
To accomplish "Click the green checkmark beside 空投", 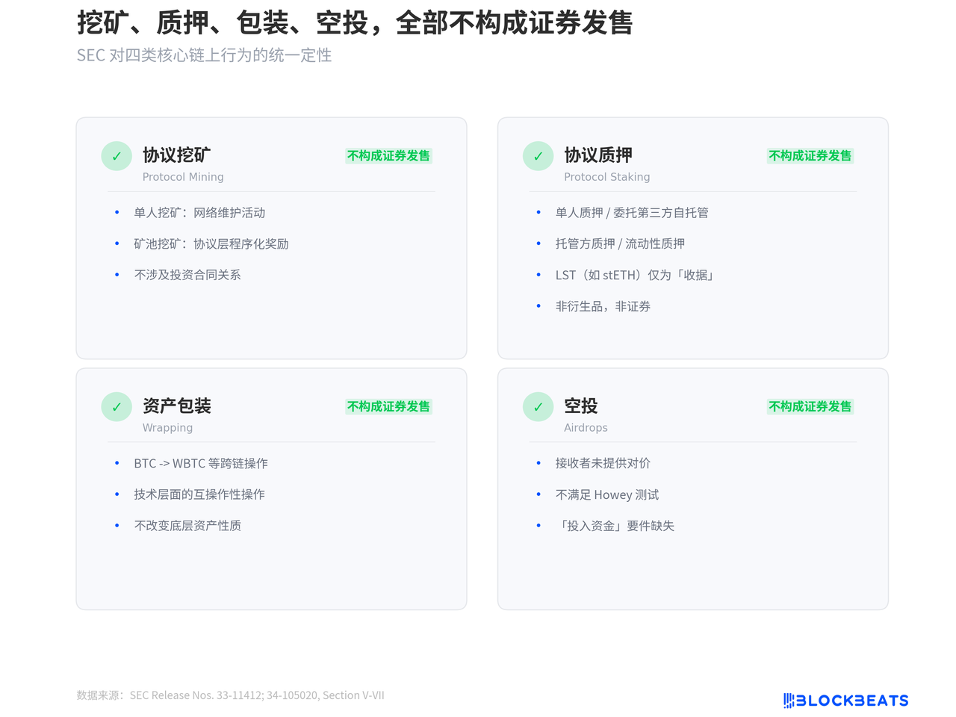I will pos(538,407).
